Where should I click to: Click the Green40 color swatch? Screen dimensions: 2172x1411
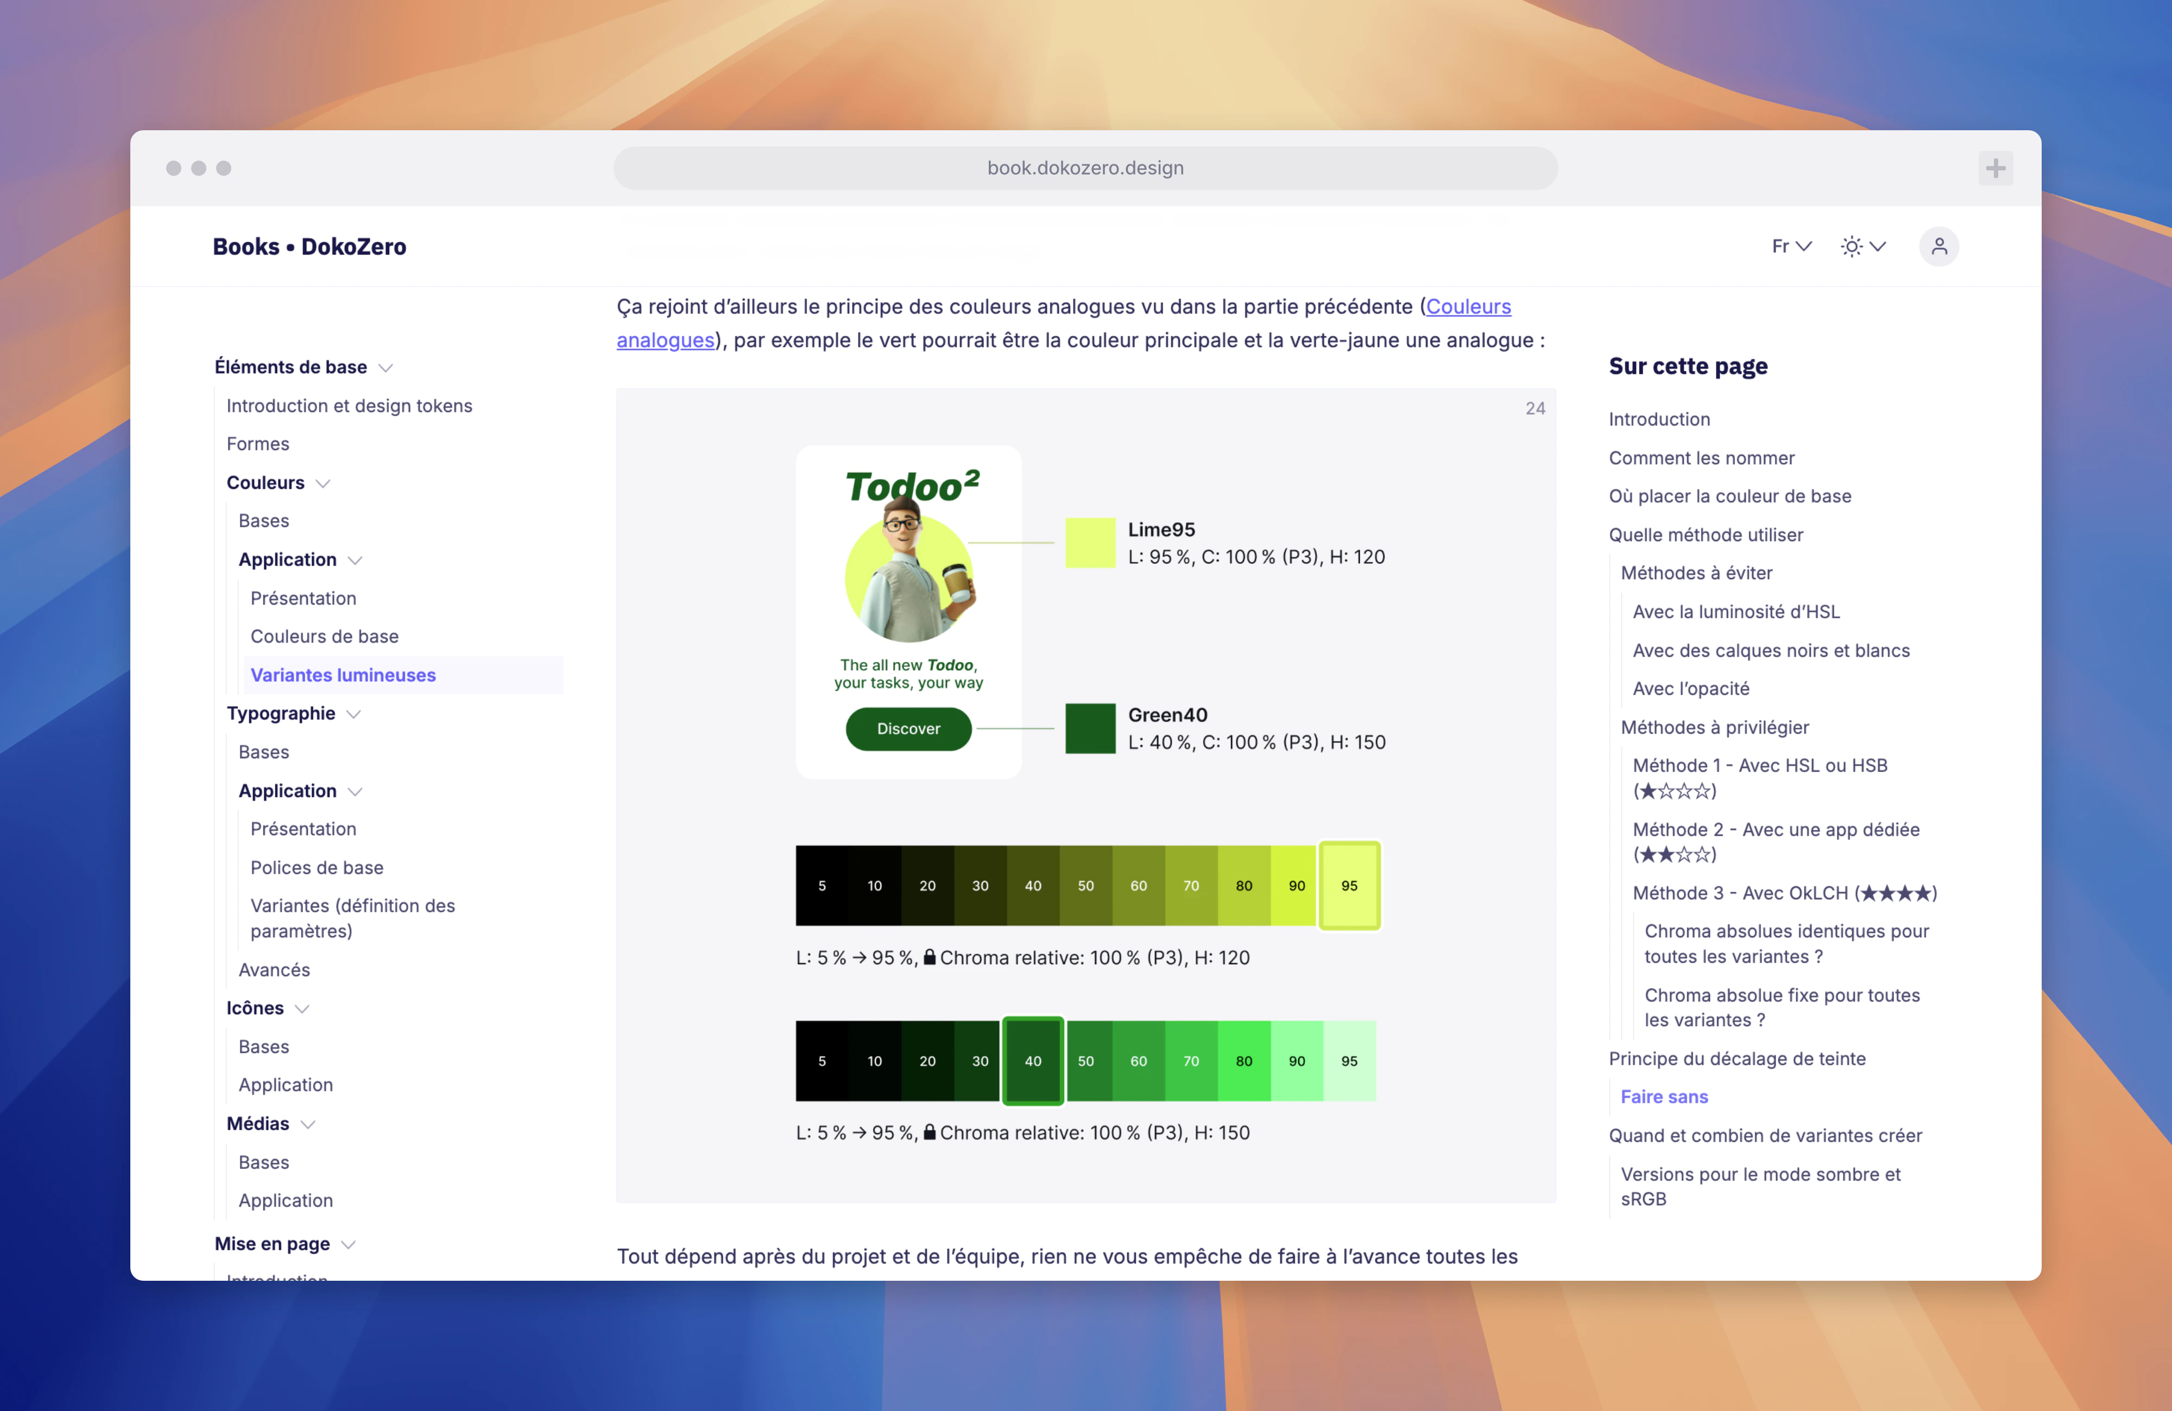click(x=1090, y=729)
